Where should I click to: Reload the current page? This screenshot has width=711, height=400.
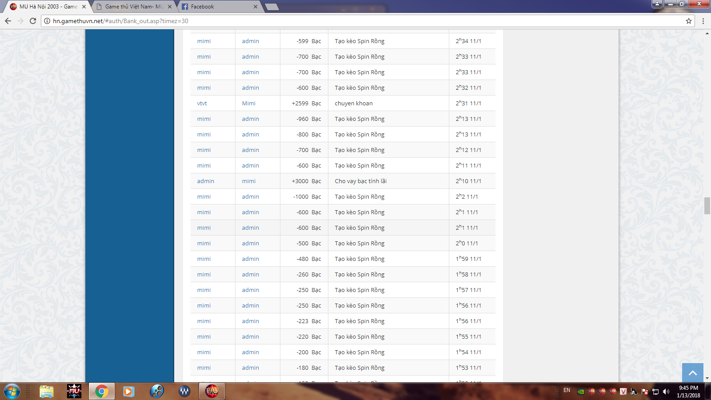[33, 21]
